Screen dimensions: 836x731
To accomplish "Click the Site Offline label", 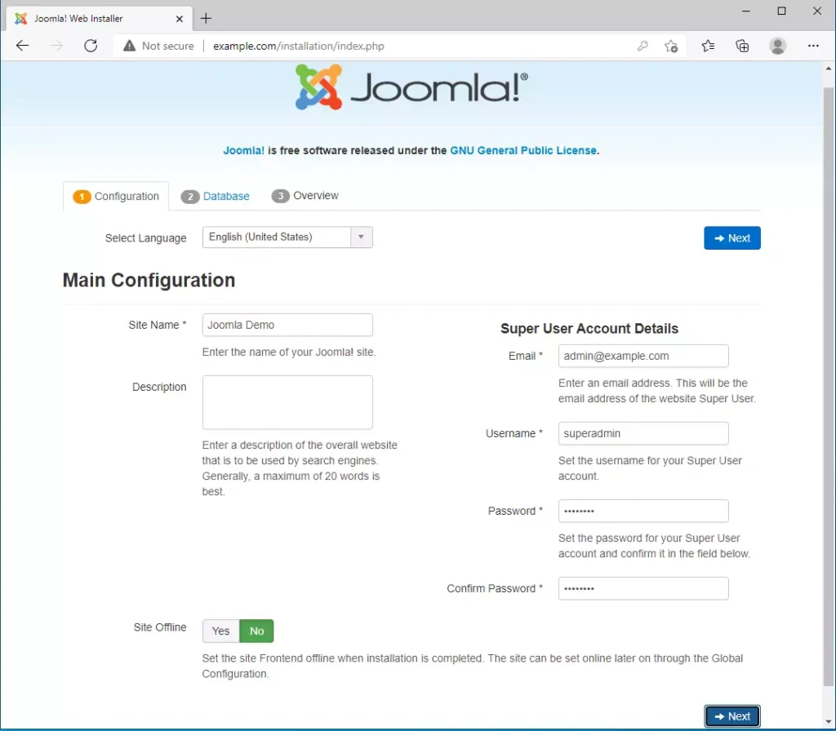I will pyautogui.click(x=160, y=627).
